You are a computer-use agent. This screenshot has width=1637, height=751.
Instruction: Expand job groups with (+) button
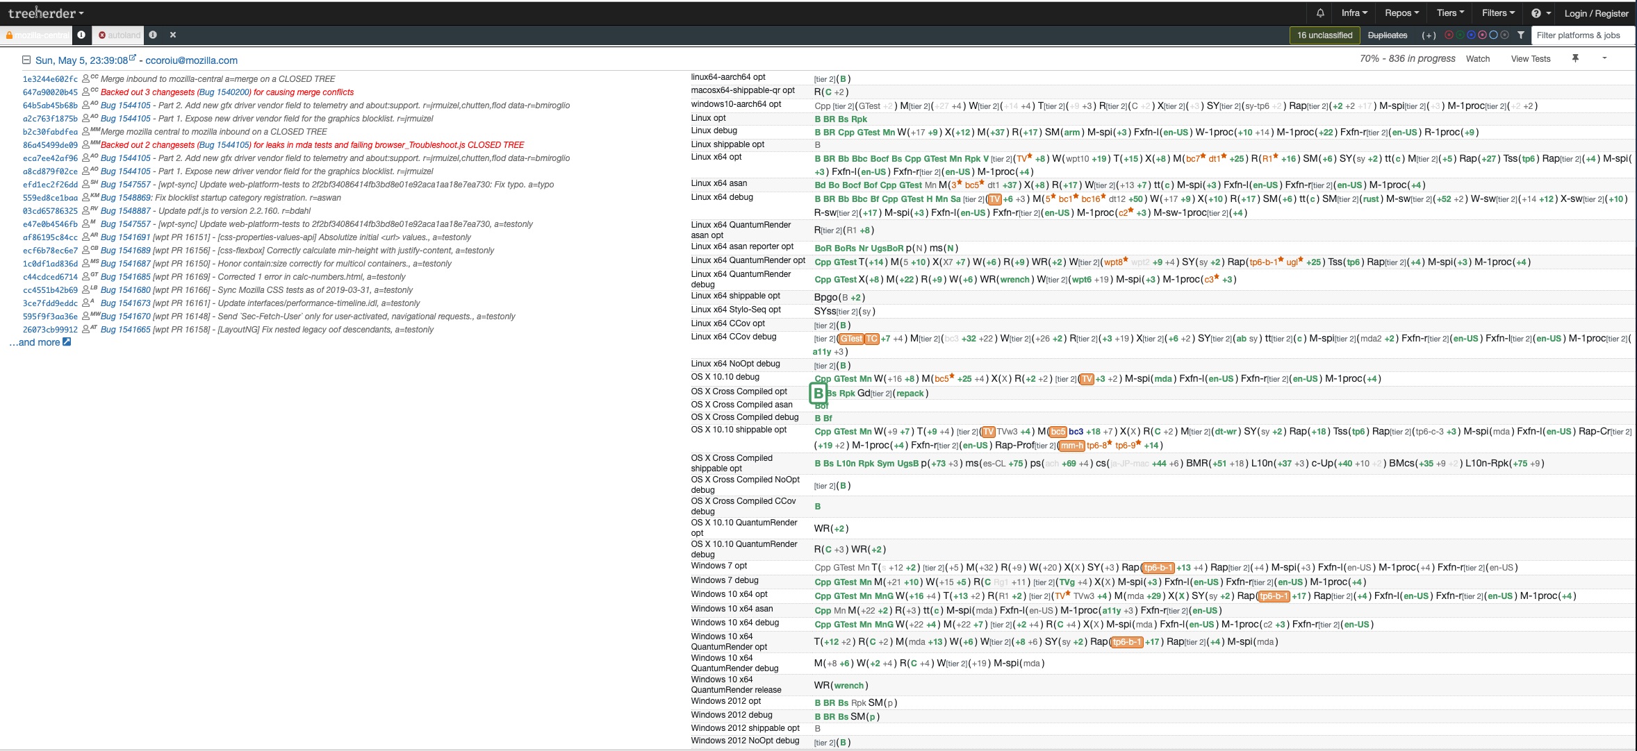click(1429, 35)
